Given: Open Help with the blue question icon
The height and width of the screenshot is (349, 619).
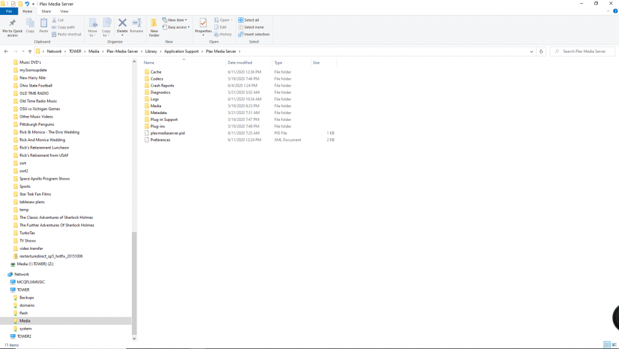Looking at the screenshot, I should [x=615, y=11].
